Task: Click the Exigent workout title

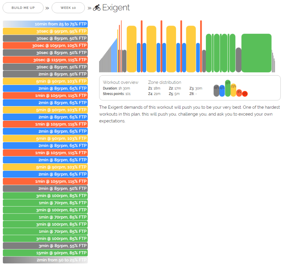Action: (x=116, y=8)
